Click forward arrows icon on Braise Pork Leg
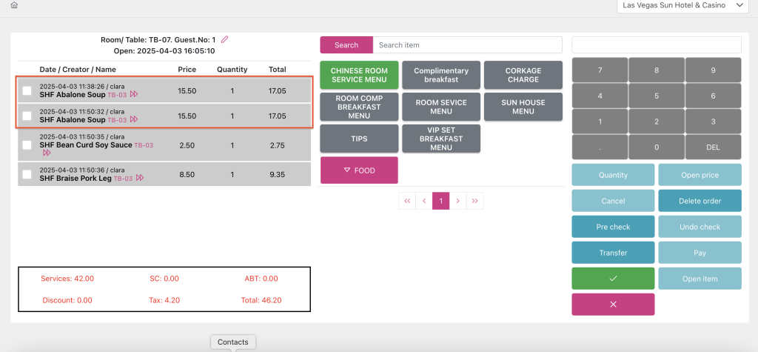 [140, 178]
